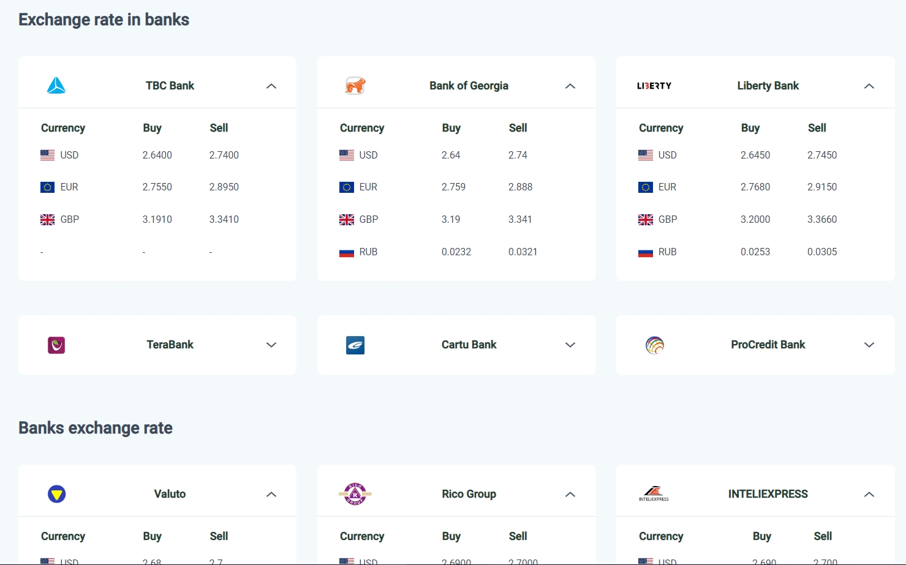Click TBC Bank USD buy rate 2.6400
906x565 pixels.
(x=157, y=155)
